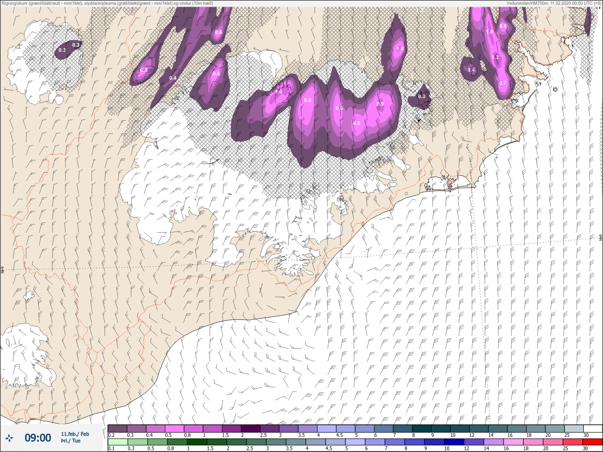603x452 pixels.
Task: Select upper legend grey-teal swatch at 20
Action: click(554, 428)
